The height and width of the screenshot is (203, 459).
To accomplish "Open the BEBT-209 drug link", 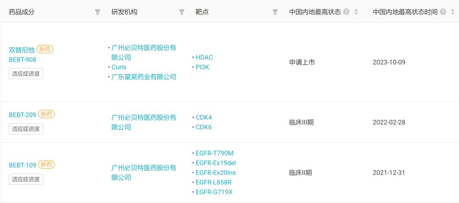I will pyautogui.click(x=23, y=115).
